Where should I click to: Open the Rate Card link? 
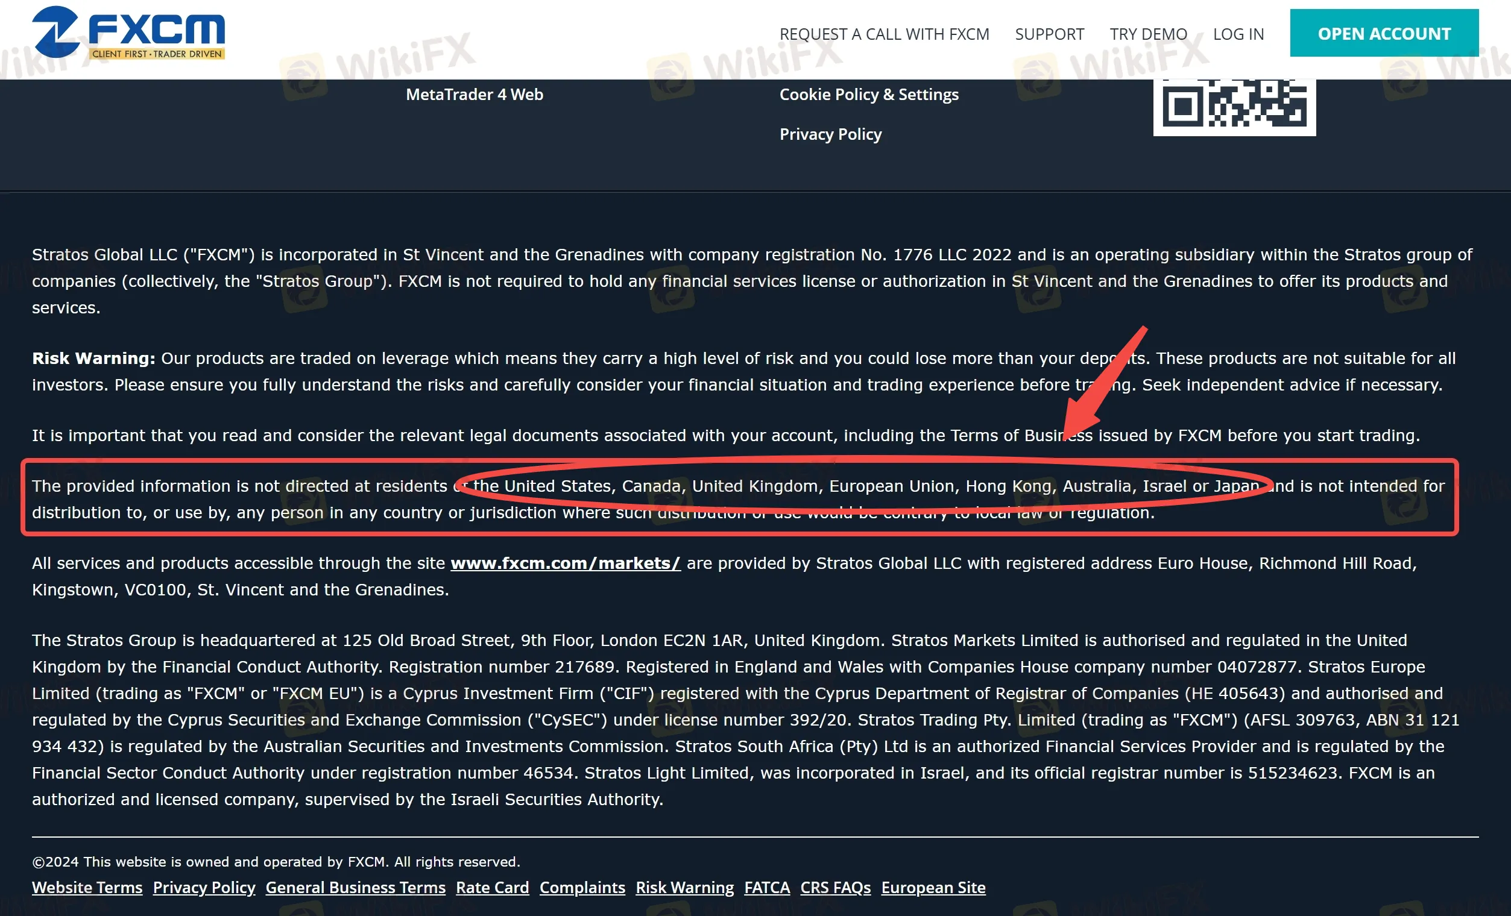coord(492,887)
